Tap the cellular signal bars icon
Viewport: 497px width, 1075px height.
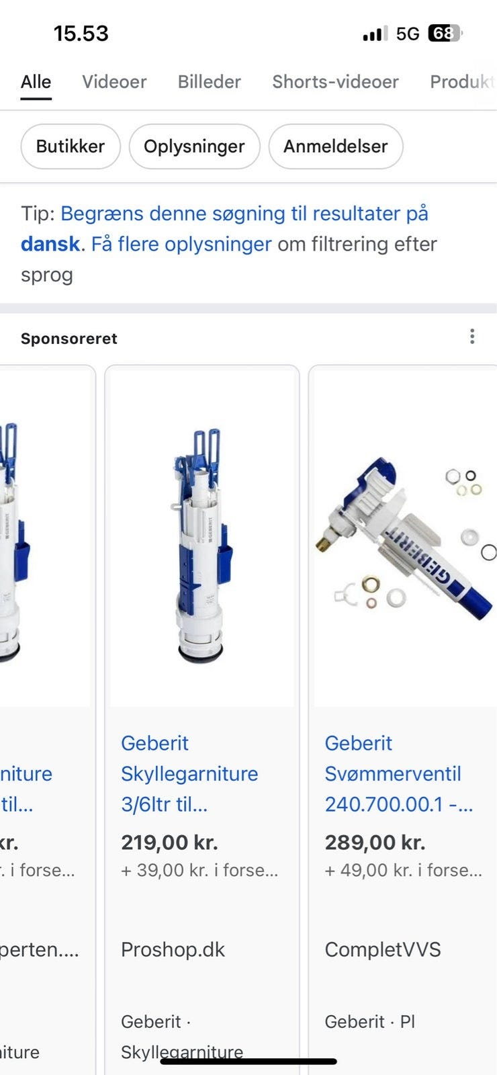click(x=375, y=34)
